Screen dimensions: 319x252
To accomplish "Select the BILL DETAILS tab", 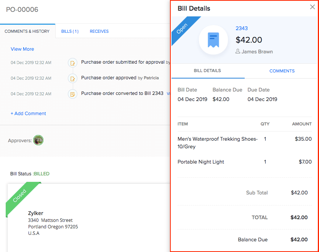I will tap(208, 71).
